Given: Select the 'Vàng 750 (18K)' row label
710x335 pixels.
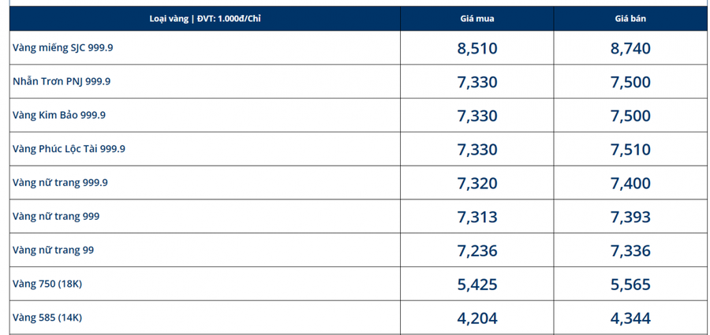Looking at the screenshot, I should [47, 284].
